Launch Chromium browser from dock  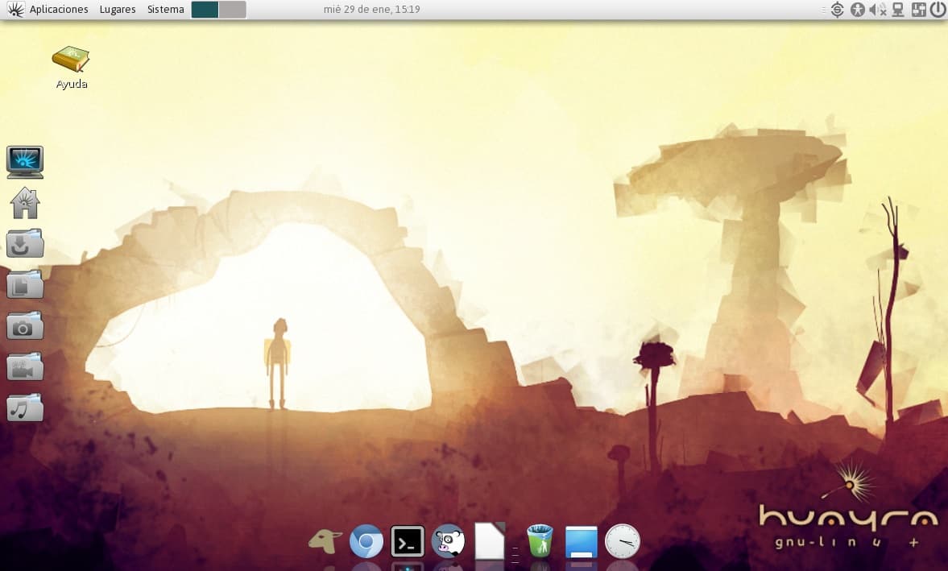click(x=366, y=541)
